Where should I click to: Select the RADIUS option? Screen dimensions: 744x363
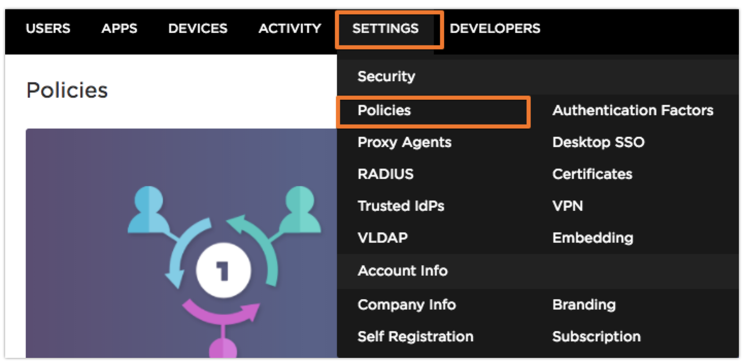[x=385, y=174]
